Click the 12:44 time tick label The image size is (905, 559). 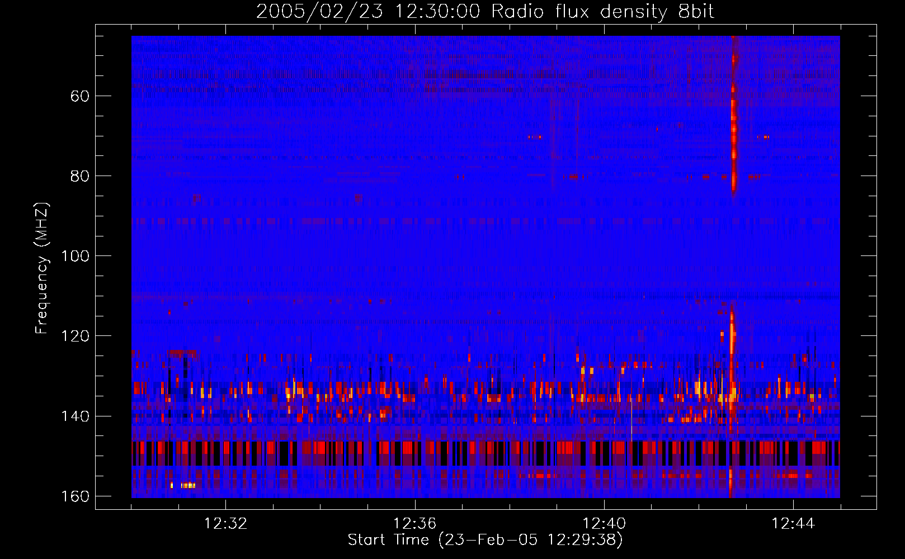tap(793, 524)
